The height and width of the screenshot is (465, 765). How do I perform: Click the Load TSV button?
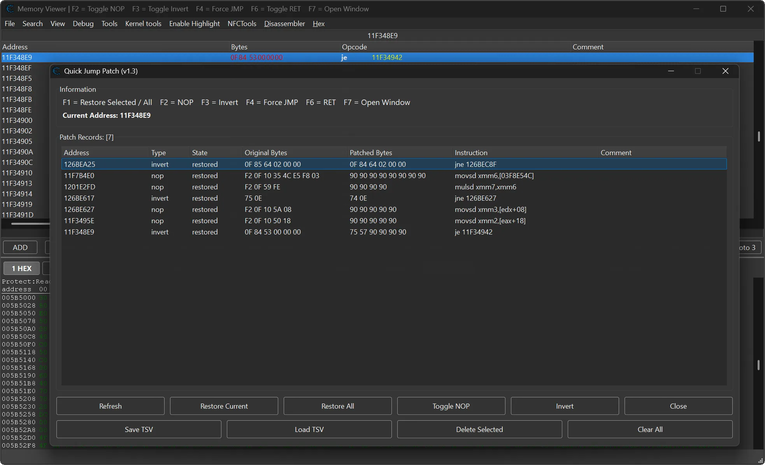309,429
